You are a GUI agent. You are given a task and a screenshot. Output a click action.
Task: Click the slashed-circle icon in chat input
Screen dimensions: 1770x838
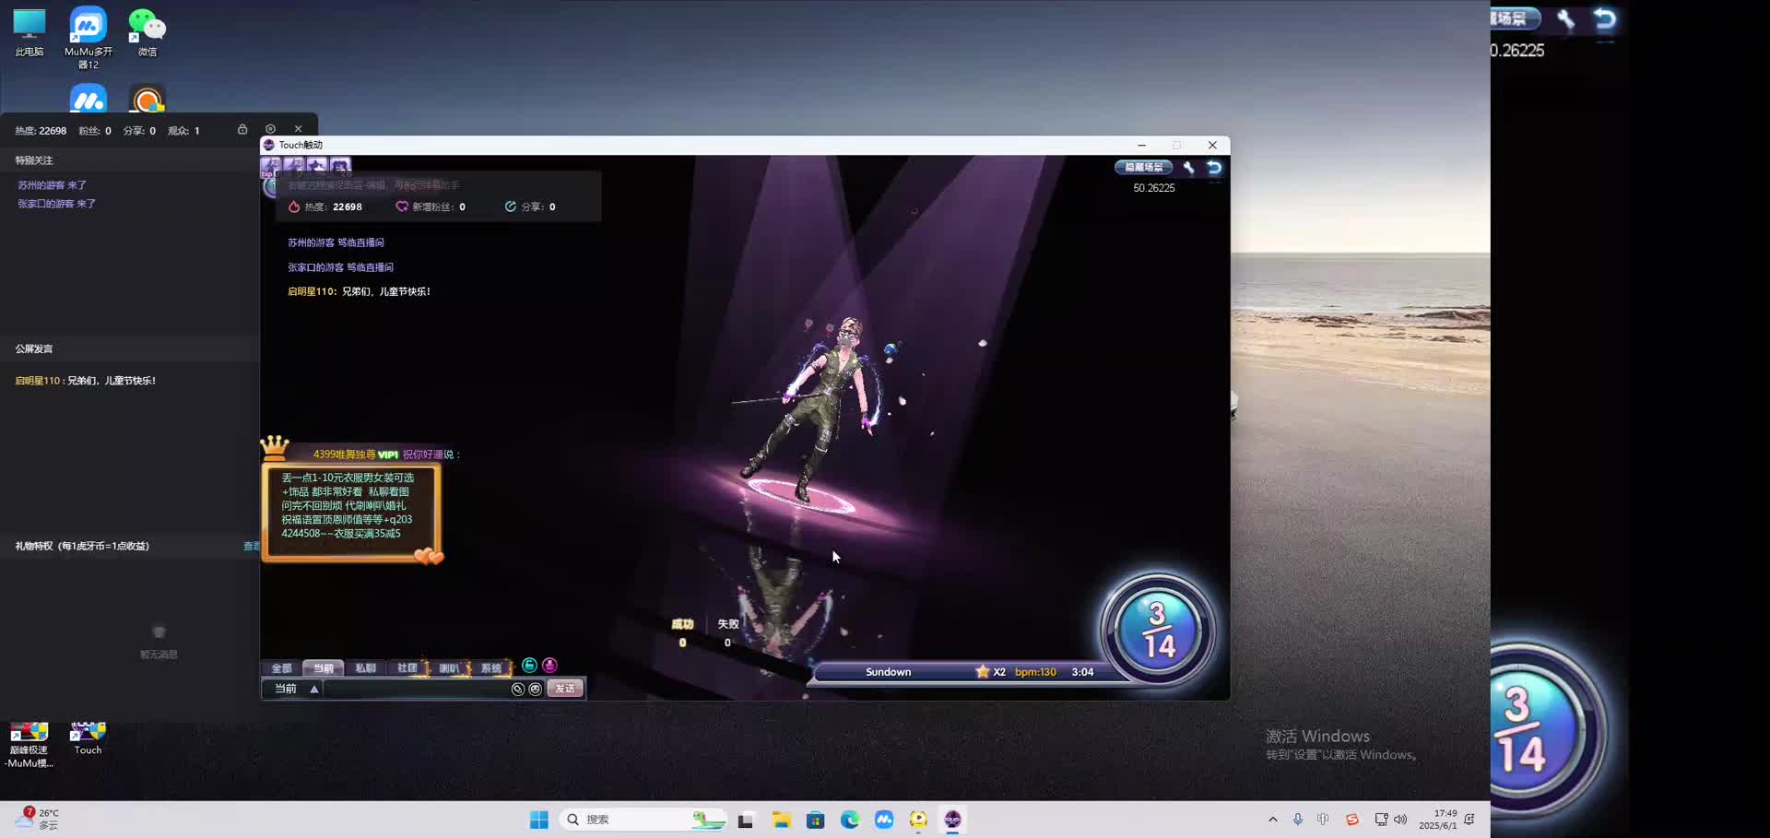pyautogui.click(x=518, y=689)
